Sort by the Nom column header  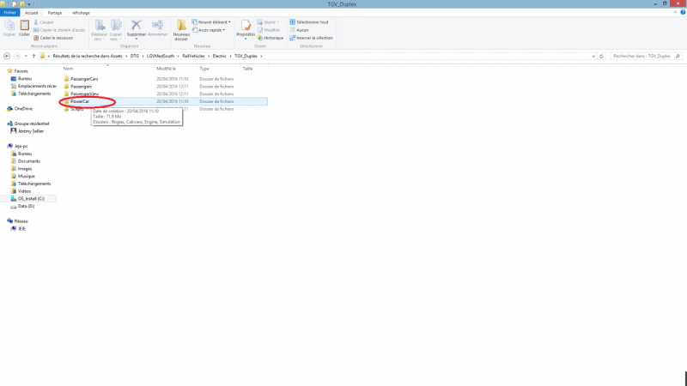68,69
